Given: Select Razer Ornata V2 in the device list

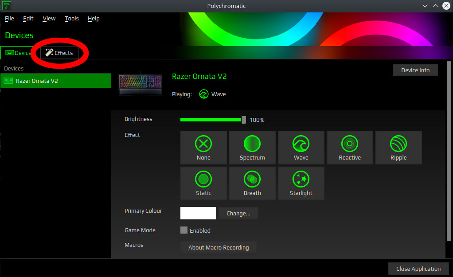Looking at the screenshot, I should coord(56,81).
